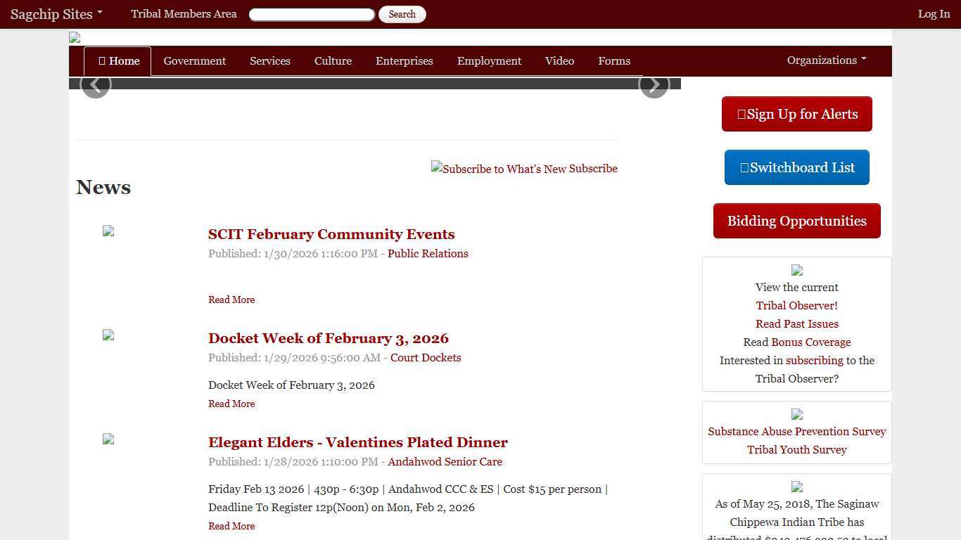Expand the Sagchip Sites dropdown
961x540 pixels.
[x=56, y=14]
